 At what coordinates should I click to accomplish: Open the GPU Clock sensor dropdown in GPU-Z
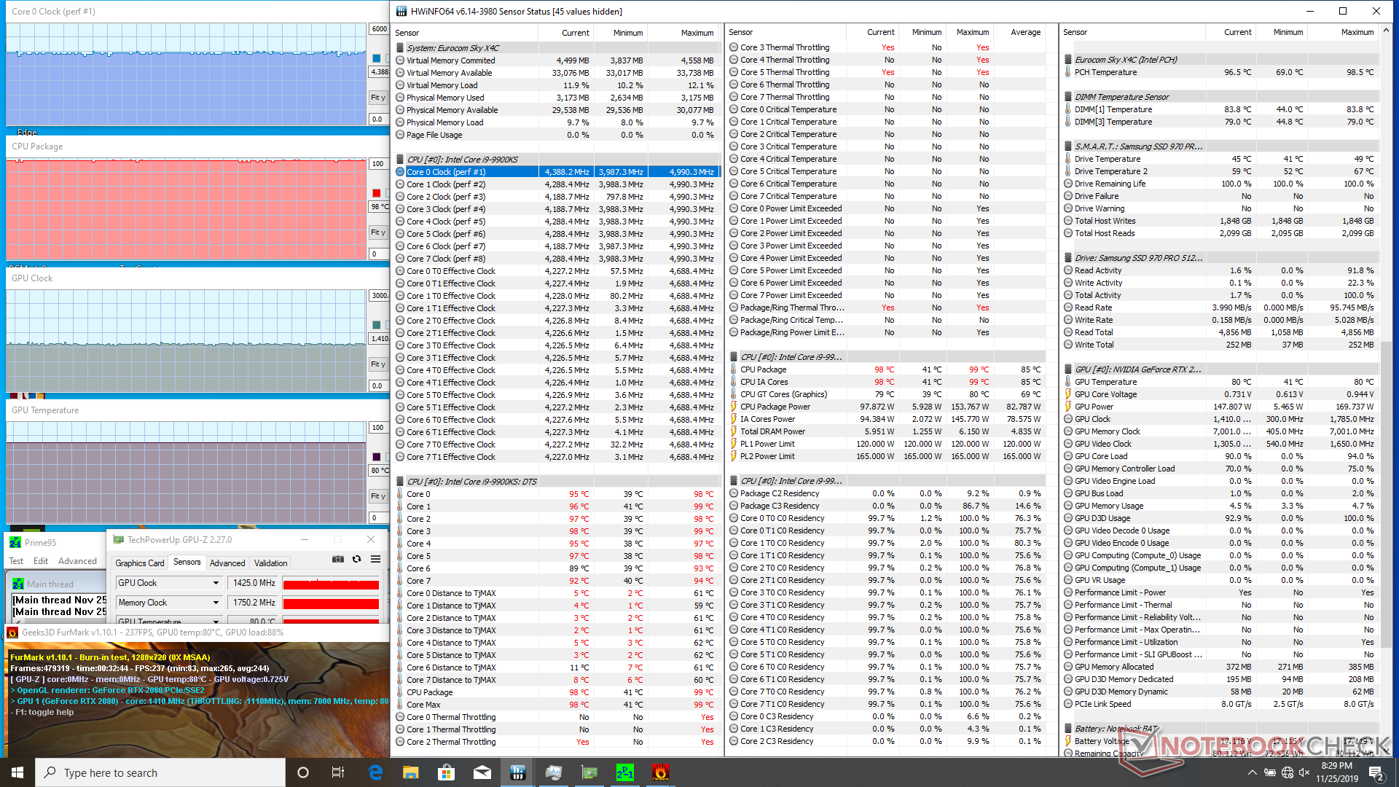pyautogui.click(x=216, y=583)
